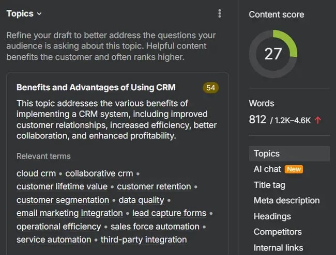Select Headings in the sidebar
This screenshot has height=255, width=336.
coord(272,216)
